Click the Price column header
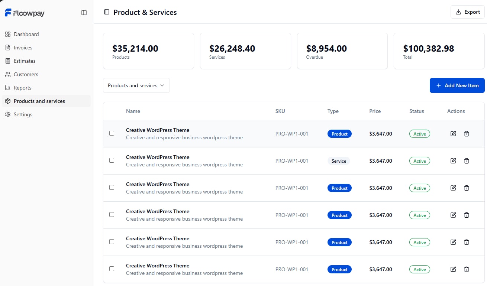Screen dimensions: 487x286 coord(375,111)
